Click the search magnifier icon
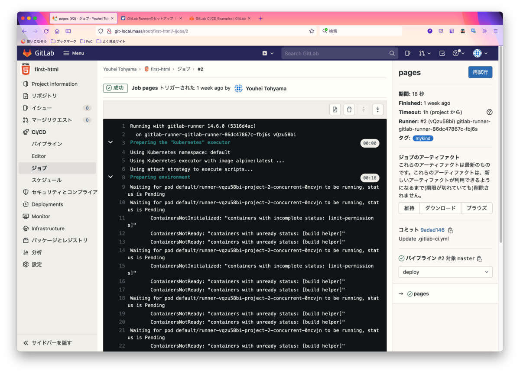 tap(392, 53)
